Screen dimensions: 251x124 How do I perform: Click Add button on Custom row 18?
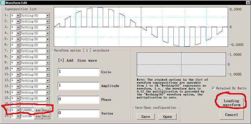[38, 116]
